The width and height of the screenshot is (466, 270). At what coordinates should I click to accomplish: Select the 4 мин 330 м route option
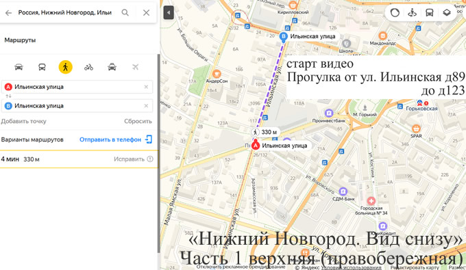(x=79, y=159)
